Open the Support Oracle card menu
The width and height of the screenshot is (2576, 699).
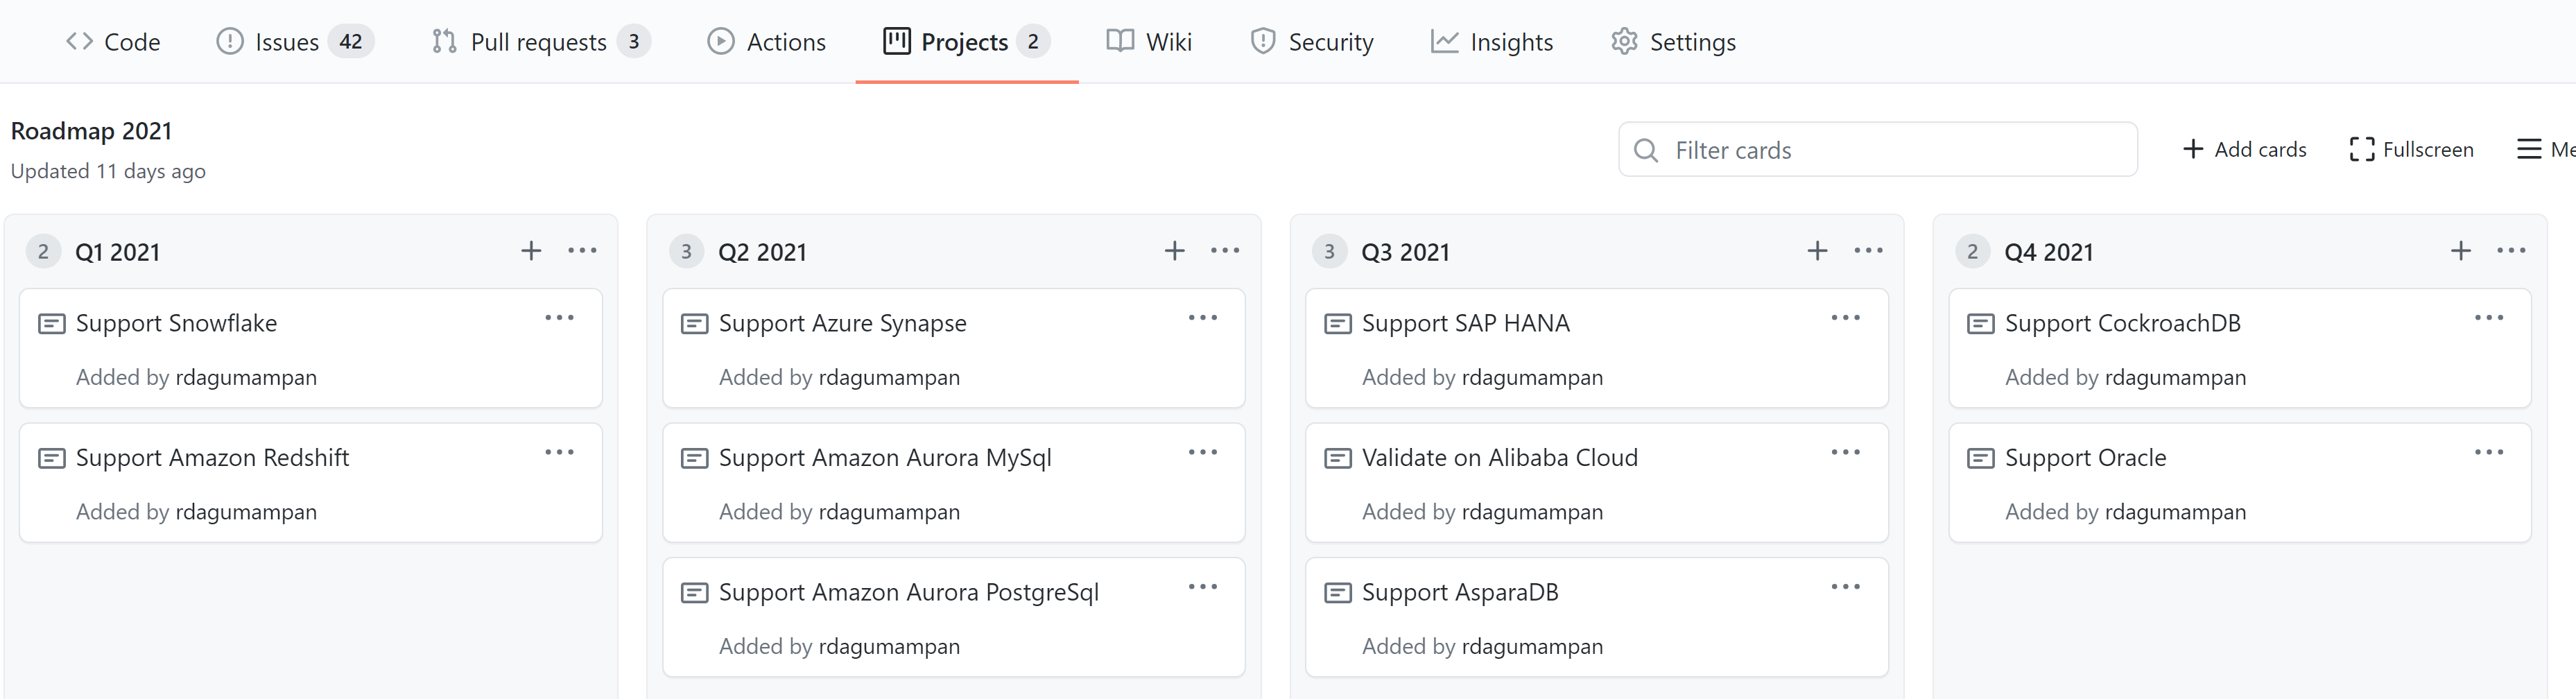click(2488, 453)
